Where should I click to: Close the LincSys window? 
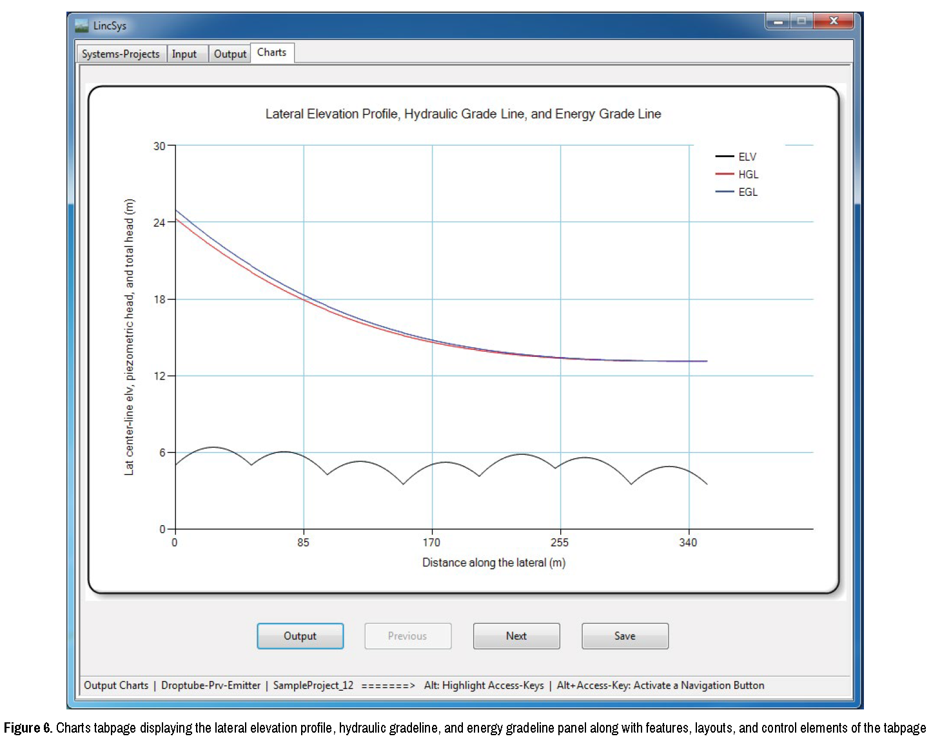pos(833,21)
